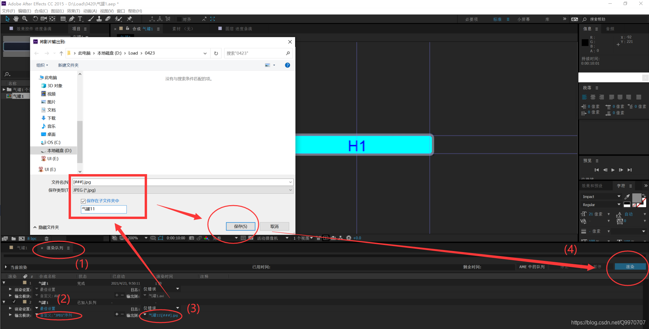The height and width of the screenshot is (329, 649).
Task: Toggle the mask and shape path visibility
Action: tap(161, 238)
